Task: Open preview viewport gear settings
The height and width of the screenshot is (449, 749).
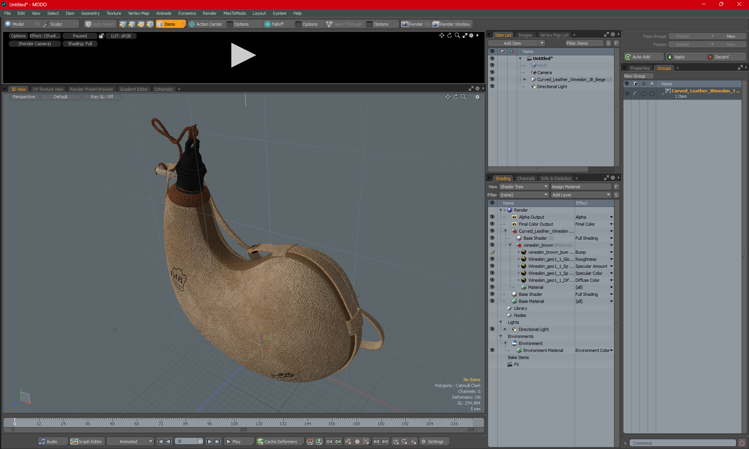Action: click(x=471, y=35)
